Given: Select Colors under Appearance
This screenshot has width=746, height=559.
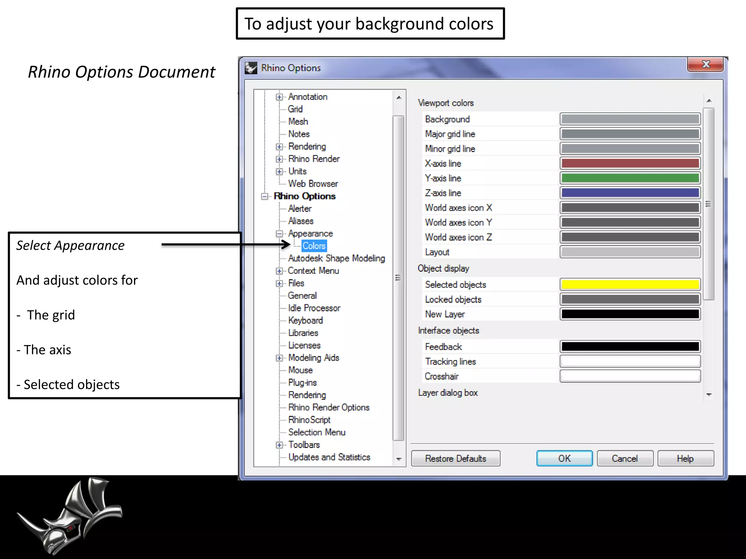Looking at the screenshot, I should 314,246.
